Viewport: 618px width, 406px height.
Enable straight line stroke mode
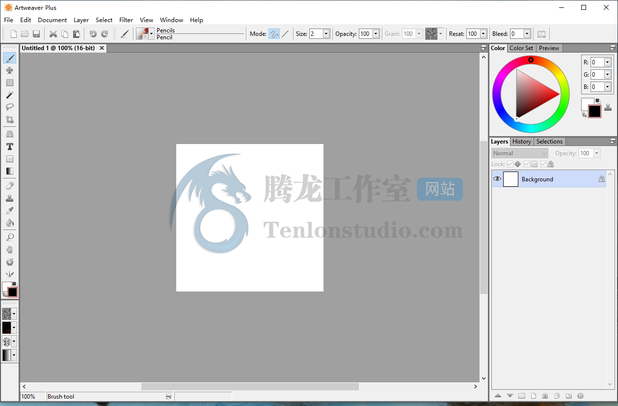[x=285, y=34]
